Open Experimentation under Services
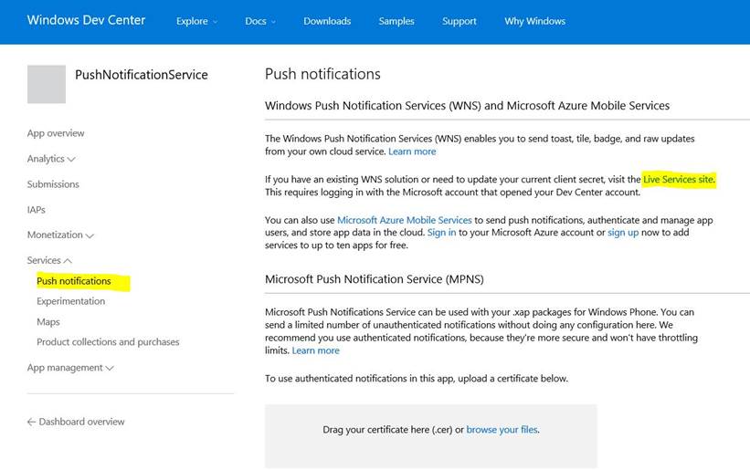 [70, 301]
